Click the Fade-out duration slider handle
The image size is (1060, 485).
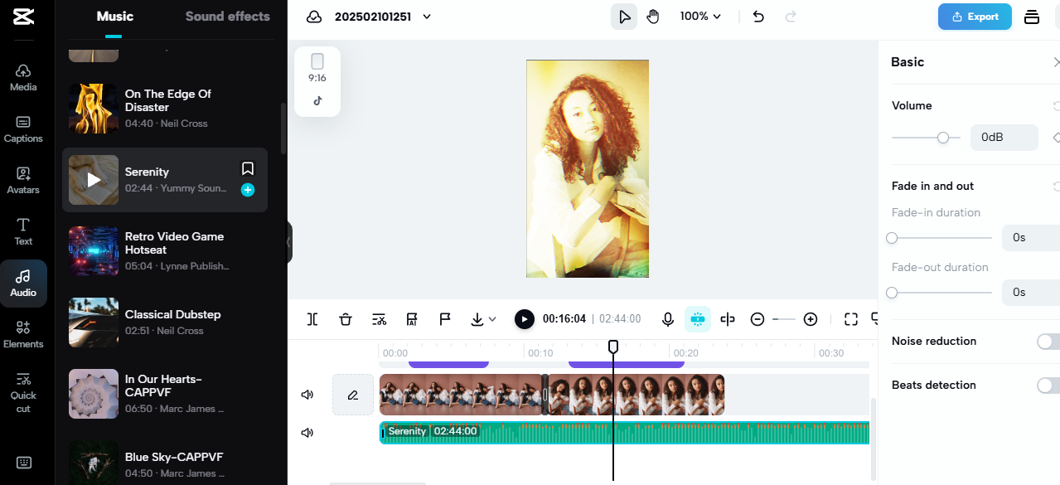[892, 293]
